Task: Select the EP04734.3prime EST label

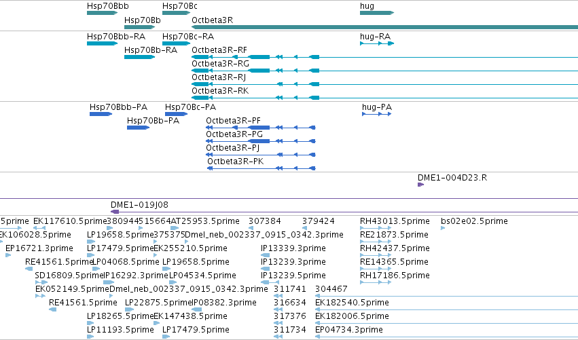Action: pyautogui.click(x=348, y=330)
